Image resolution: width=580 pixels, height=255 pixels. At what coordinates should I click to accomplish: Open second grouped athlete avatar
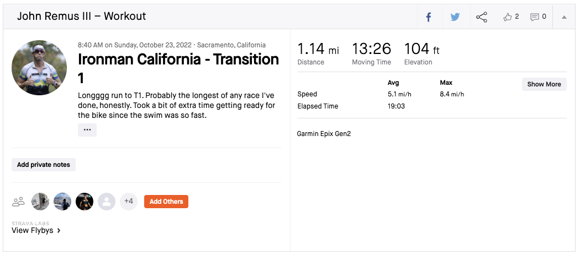point(62,202)
